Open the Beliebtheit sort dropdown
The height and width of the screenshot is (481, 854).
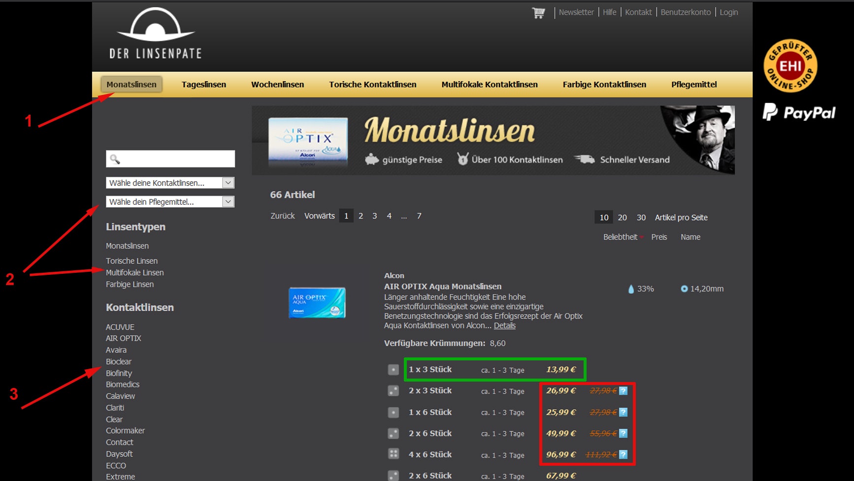[x=622, y=237]
